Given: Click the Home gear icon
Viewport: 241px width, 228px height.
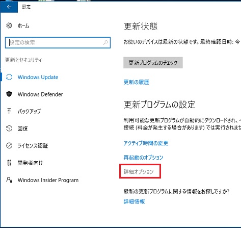Looking at the screenshot, I should click(9, 26).
